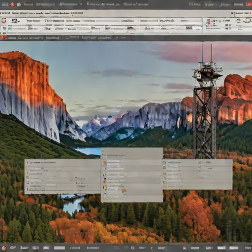Open the orange-highlighted tab in the dark tab strip
Viewport: 252px width, 252px height.
coord(120,38)
